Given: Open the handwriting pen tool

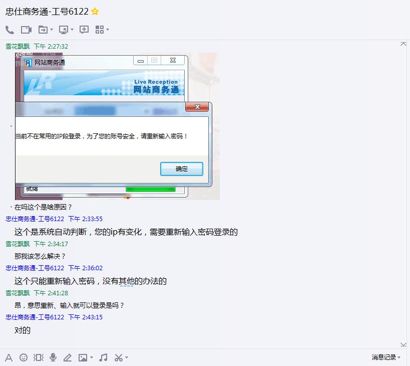Looking at the screenshot, I should pyautogui.click(x=68, y=358).
